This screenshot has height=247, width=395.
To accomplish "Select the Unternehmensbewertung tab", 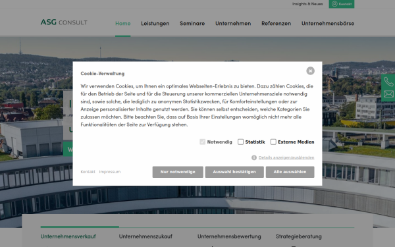I will pyautogui.click(x=229, y=236).
